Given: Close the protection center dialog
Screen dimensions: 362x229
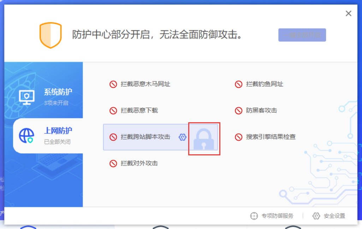Looking at the screenshot, I should [x=348, y=13].
